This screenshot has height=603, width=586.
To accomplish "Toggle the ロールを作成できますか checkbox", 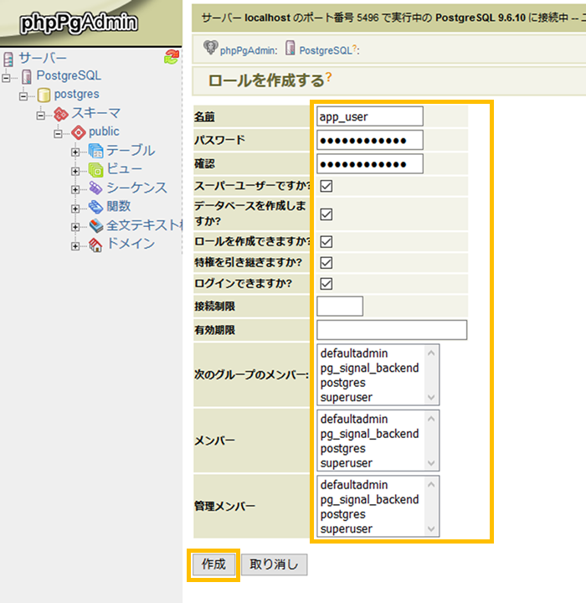I will pos(326,242).
